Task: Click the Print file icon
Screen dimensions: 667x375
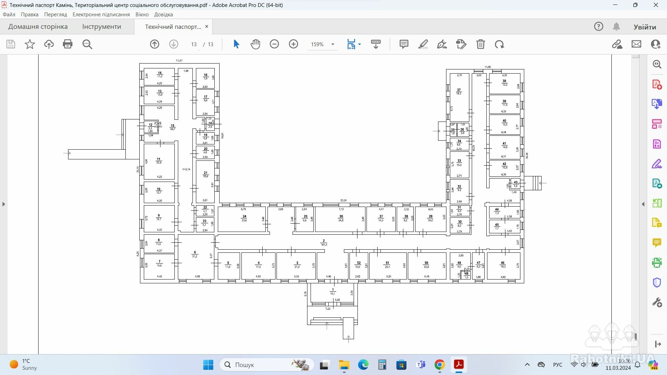Action: [x=68, y=44]
